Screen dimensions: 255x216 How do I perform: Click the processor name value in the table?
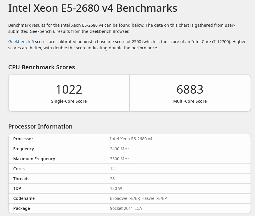coord(131,139)
